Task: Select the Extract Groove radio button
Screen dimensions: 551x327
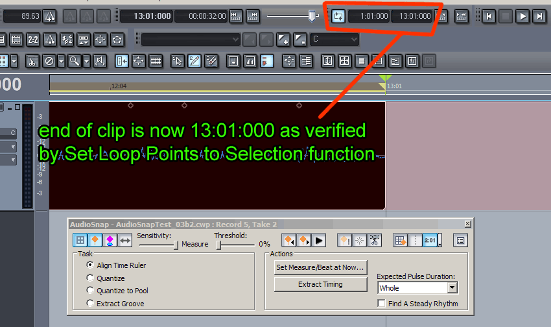Action: [91, 303]
